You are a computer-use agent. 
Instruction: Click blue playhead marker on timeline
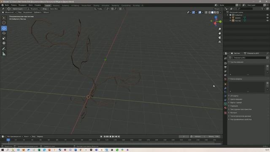click(8, 140)
